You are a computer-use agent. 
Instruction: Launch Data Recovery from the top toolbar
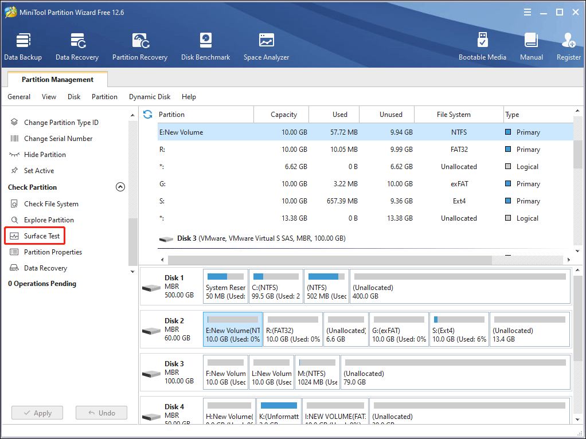77,46
